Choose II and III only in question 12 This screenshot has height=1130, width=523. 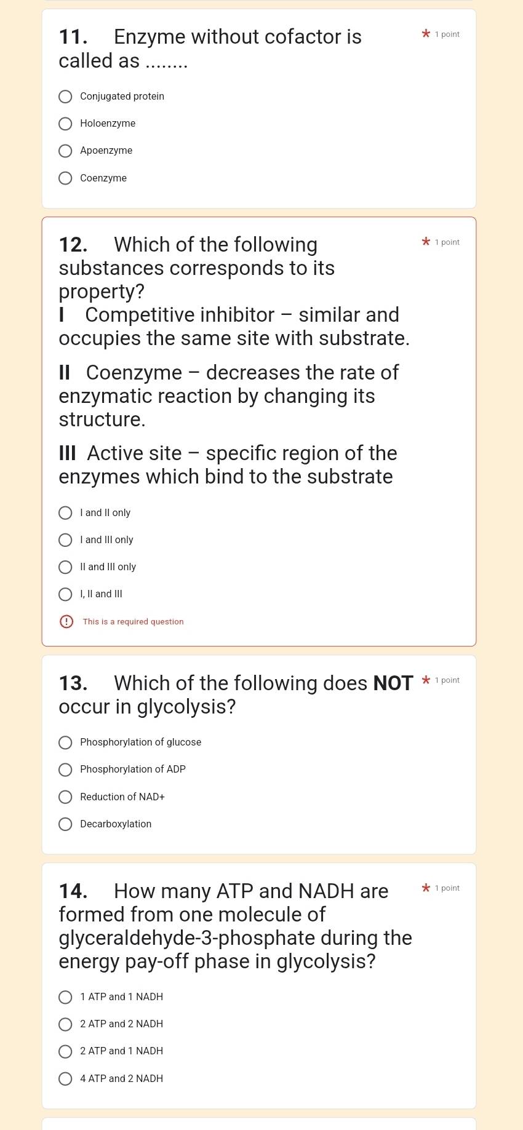(65, 567)
